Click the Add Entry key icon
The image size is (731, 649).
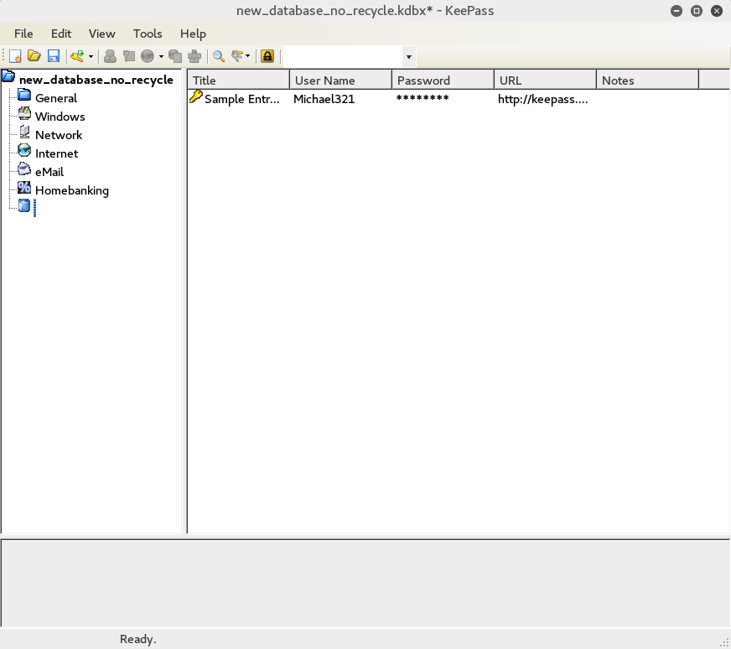coord(77,56)
